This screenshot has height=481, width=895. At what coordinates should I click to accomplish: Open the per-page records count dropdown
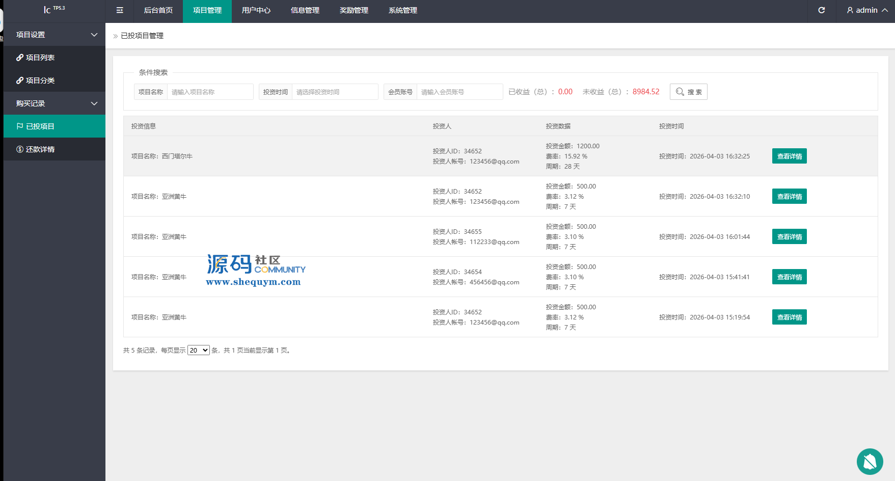coord(198,351)
